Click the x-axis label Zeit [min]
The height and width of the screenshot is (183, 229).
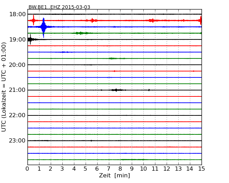pos(114,175)
